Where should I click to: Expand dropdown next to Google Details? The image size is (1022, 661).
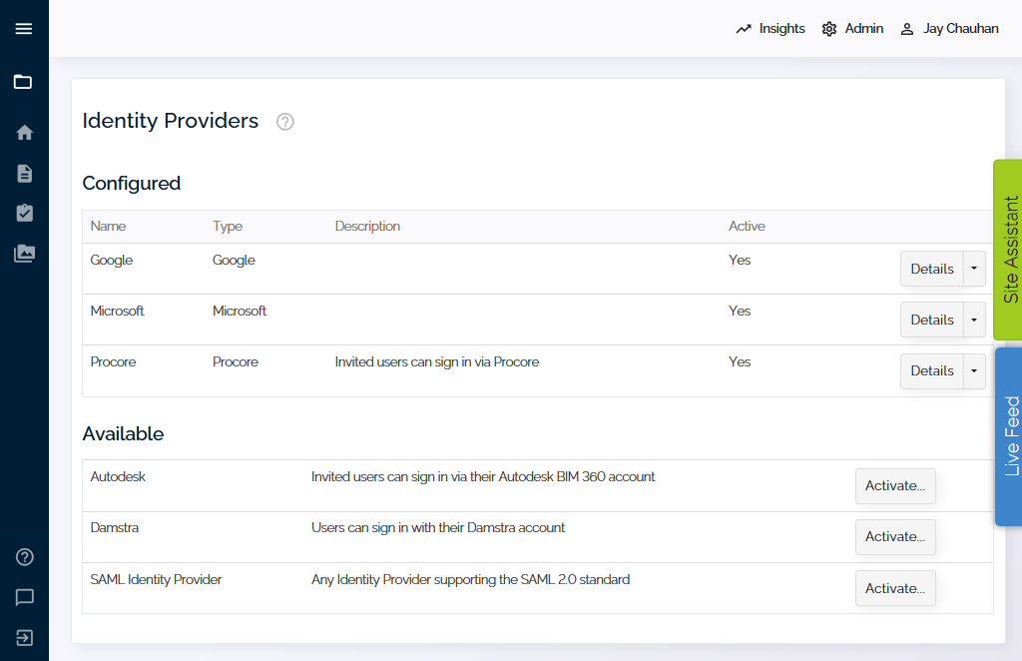point(974,269)
